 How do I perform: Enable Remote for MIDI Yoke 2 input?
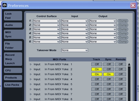tap(120, 69)
